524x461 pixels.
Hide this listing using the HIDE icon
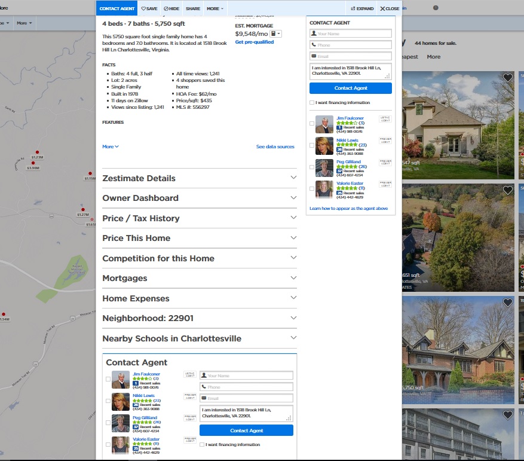pos(171,9)
